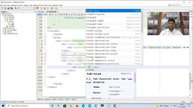The image size is (193, 108).
Task: Select the Source view button
Action: point(40,14)
